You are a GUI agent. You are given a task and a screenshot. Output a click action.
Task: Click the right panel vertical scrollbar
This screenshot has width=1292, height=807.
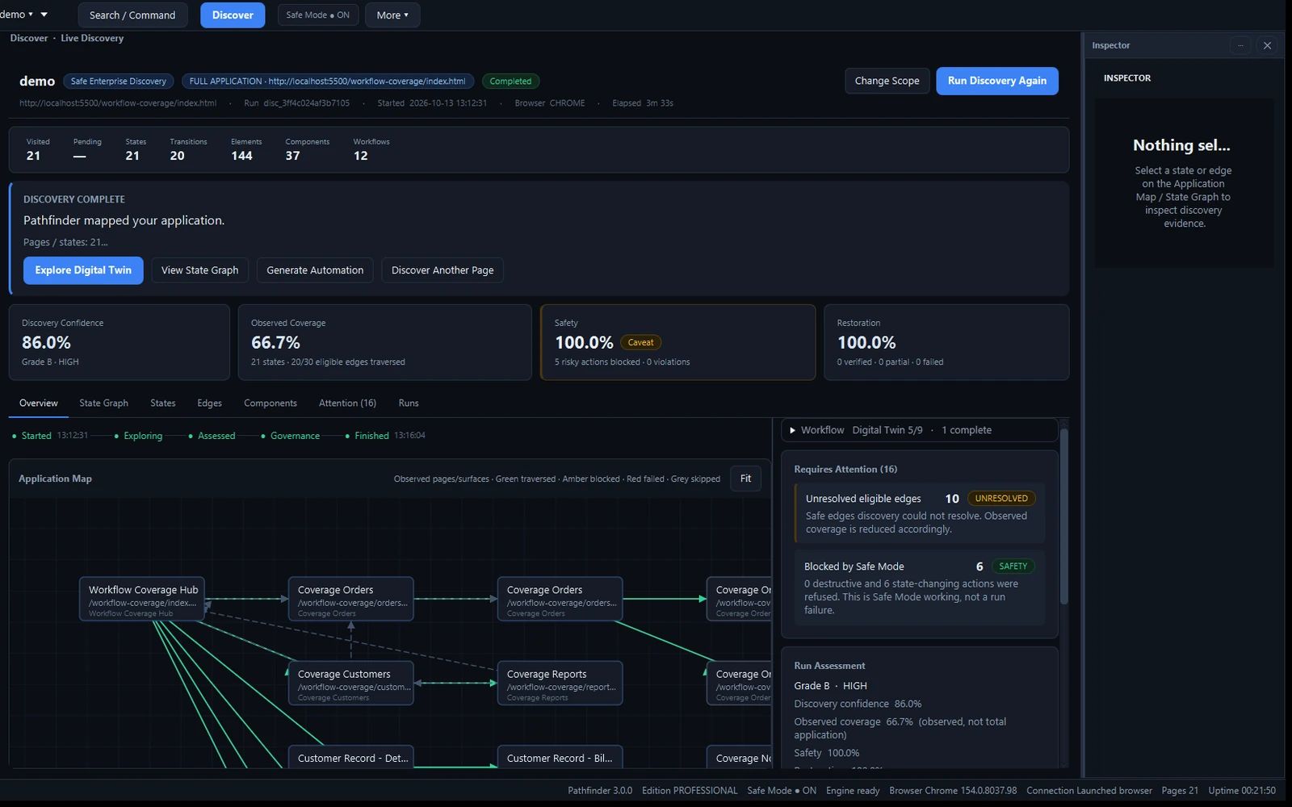pyautogui.click(x=1064, y=516)
